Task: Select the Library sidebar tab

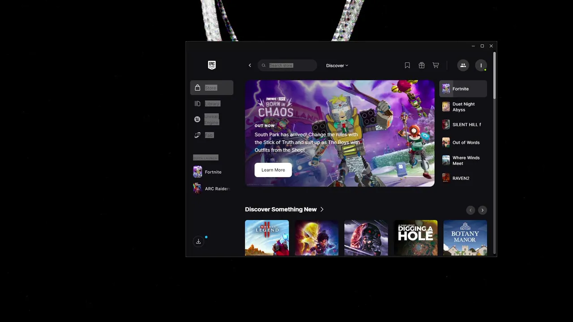Action: pyautogui.click(x=212, y=103)
